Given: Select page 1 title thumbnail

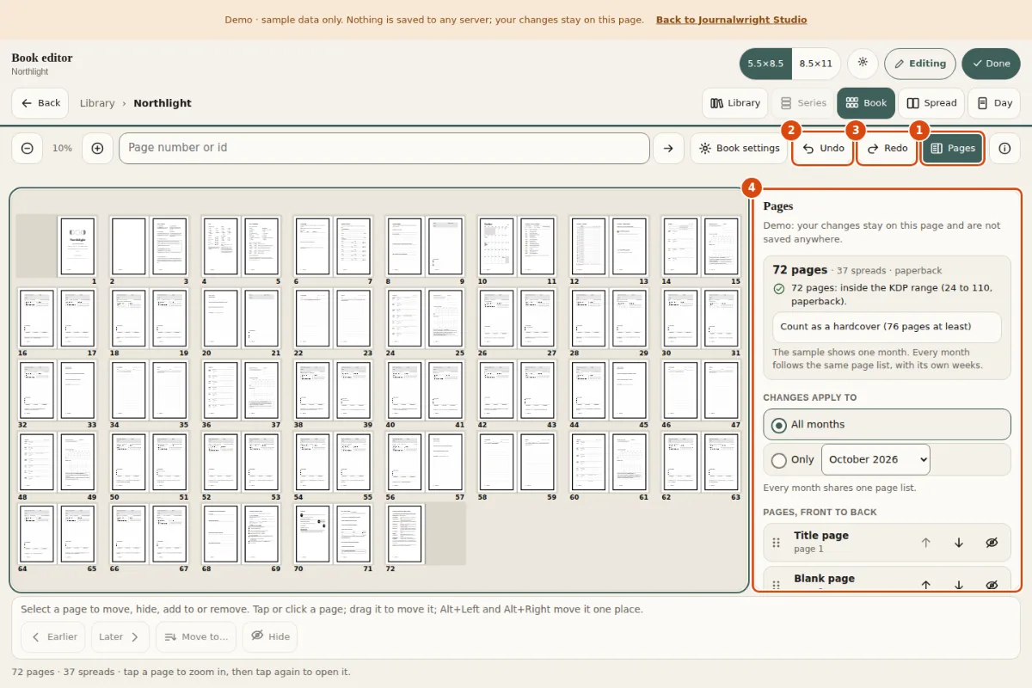Looking at the screenshot, I should 77,246.
